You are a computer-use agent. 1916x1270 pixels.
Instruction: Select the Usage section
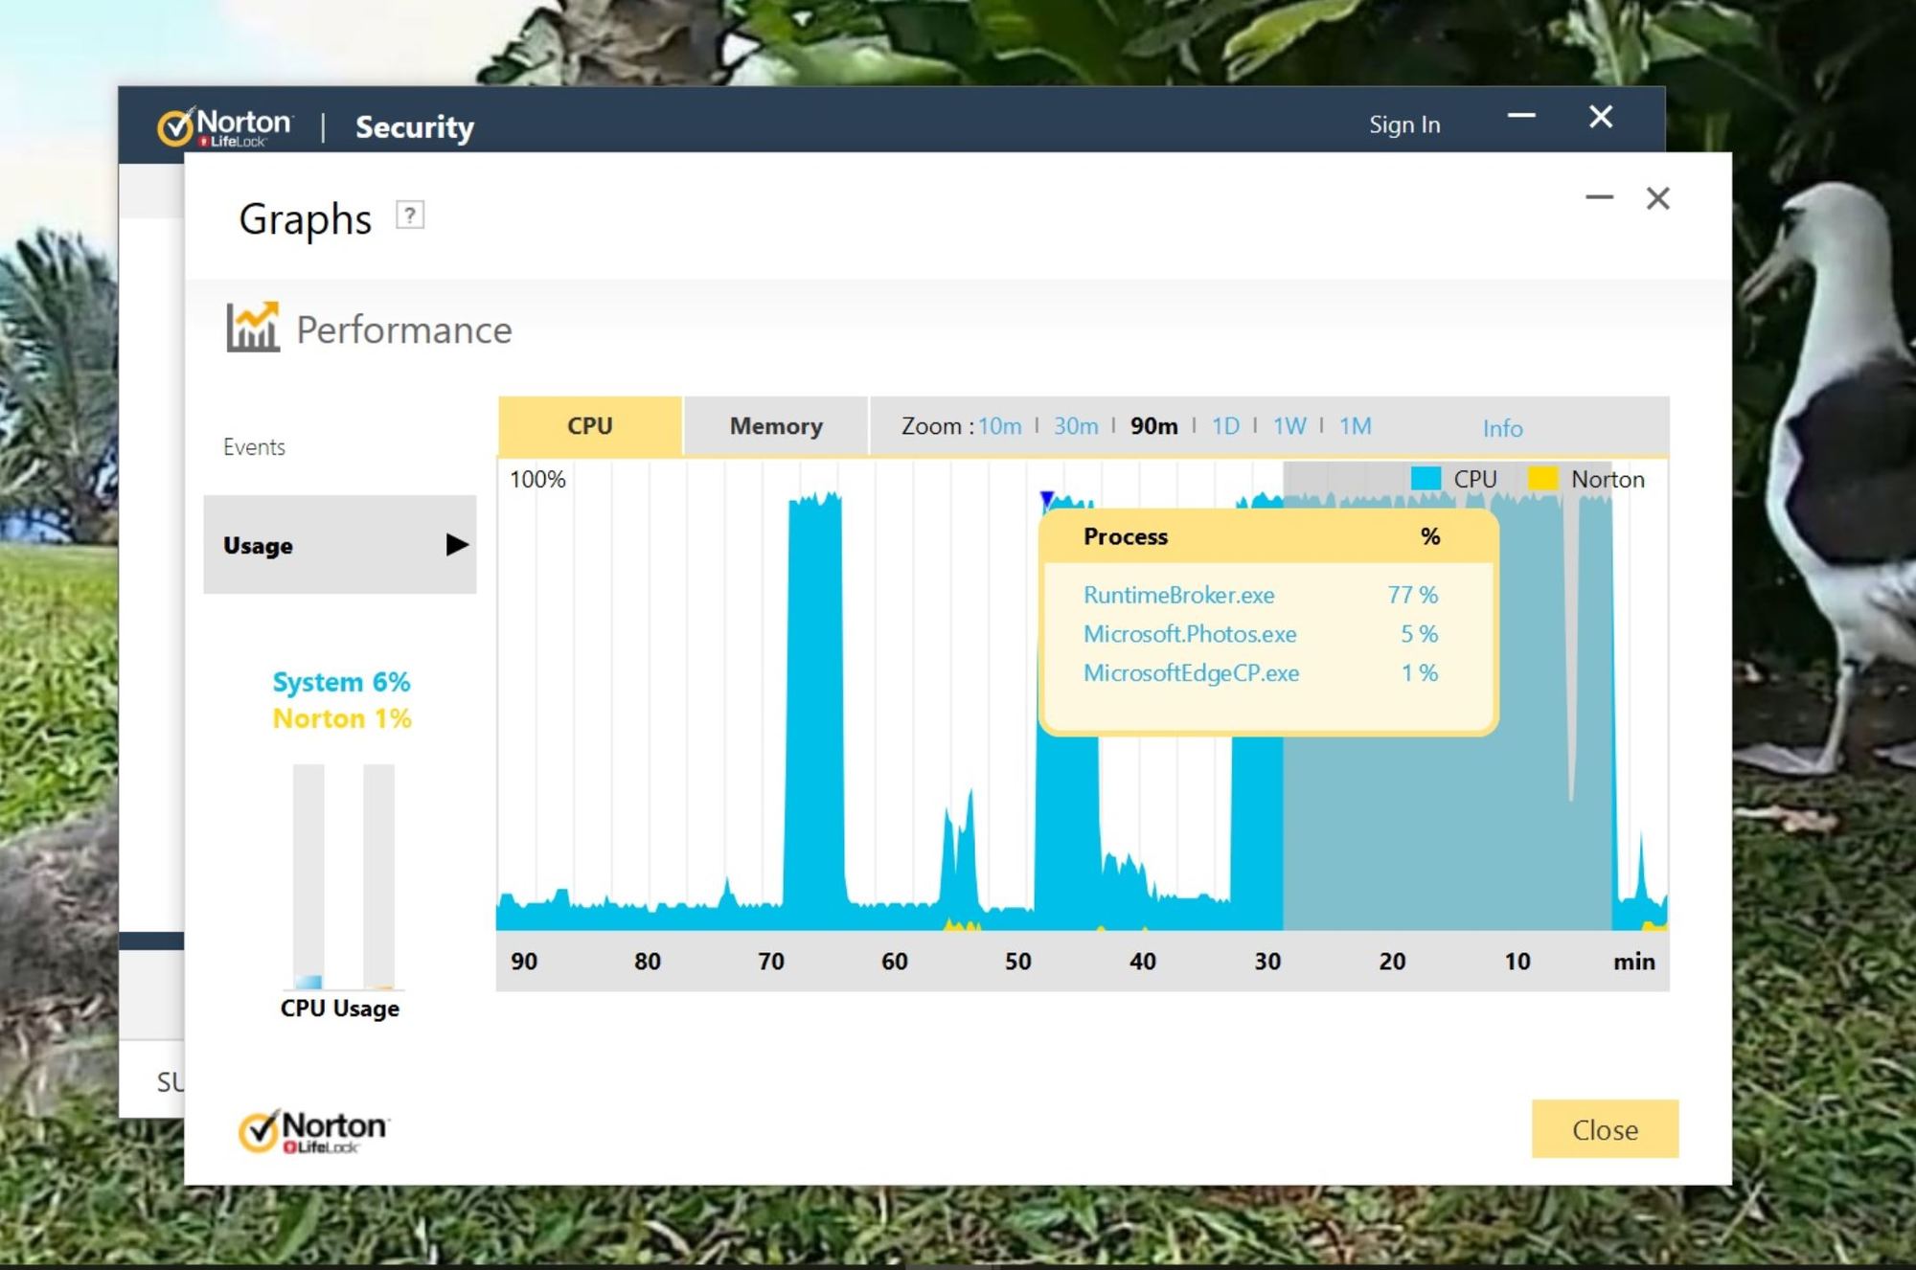340,545
